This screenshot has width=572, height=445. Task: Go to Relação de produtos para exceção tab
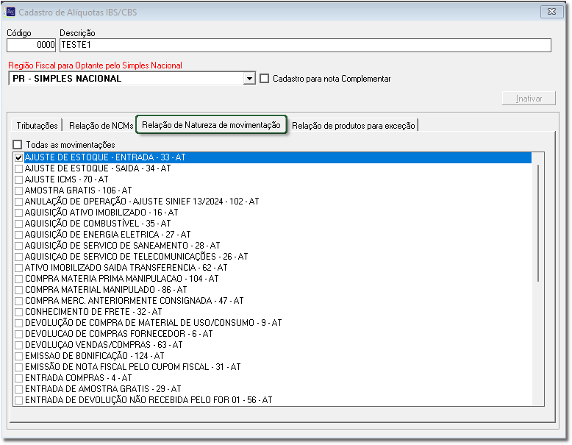click(353, 126)
